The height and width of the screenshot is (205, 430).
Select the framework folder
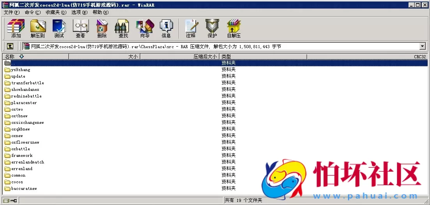(22, 156)
